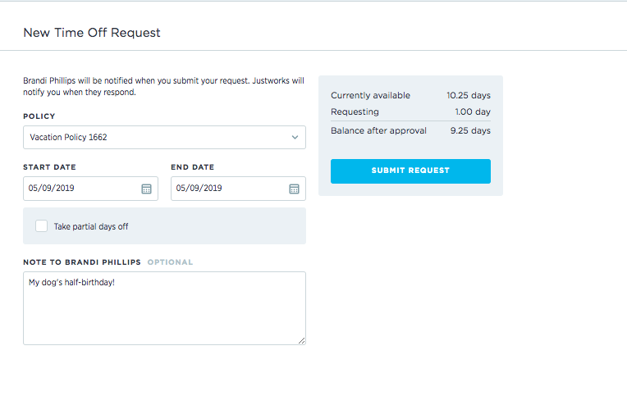Focus the End Date text field
This screenshot has height=405, width=627.
click(x=238, y=189)
